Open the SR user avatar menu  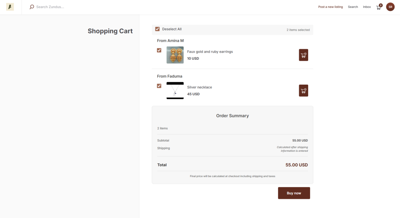coord(390,7)
